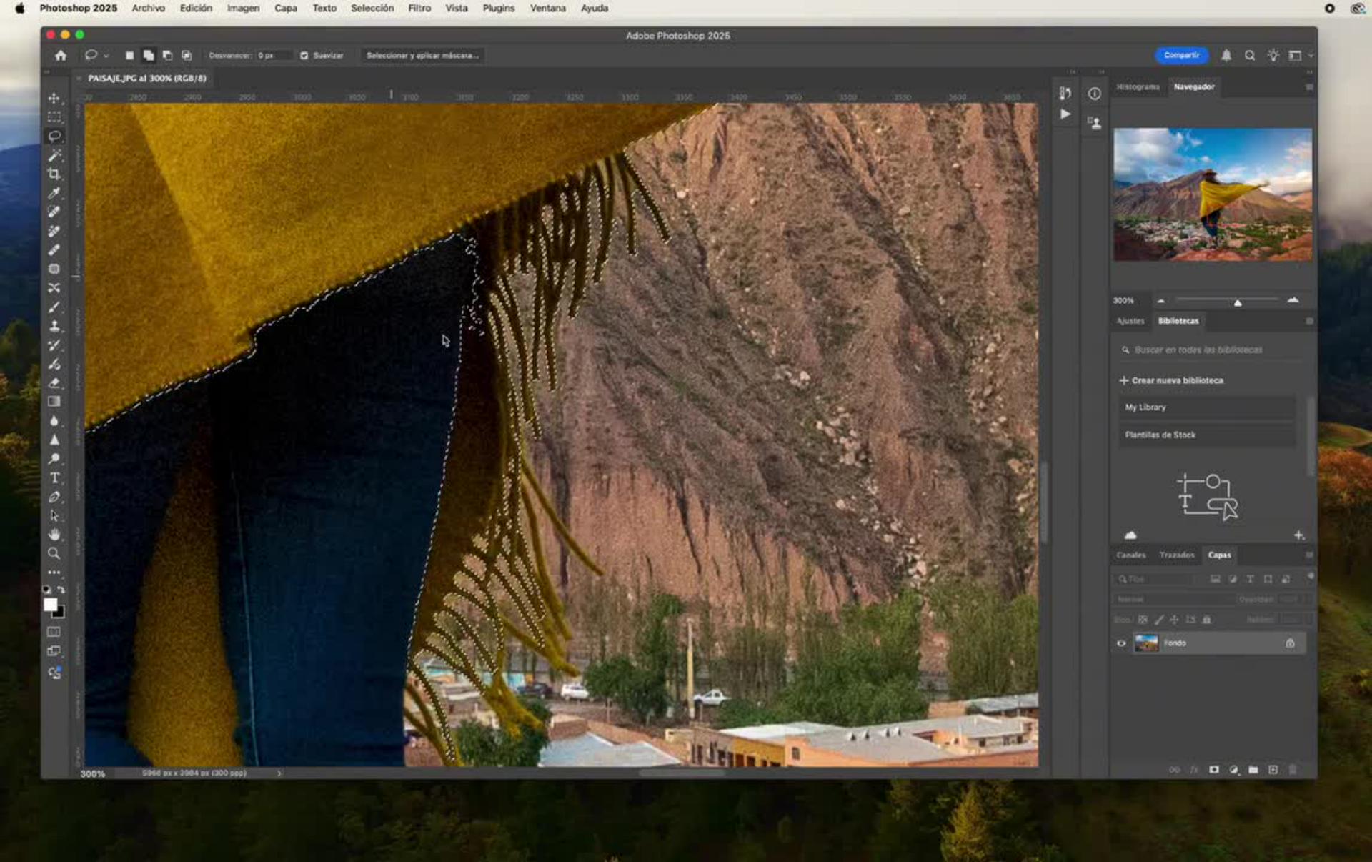Select the Crop tool

pyautogui.click(x=54, y=174)
